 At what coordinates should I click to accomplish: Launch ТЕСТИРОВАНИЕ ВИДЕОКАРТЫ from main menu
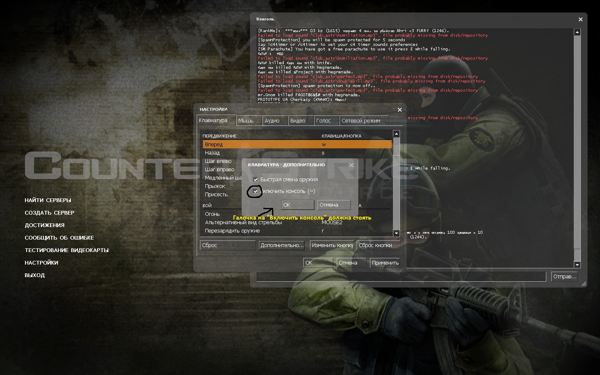67,250
